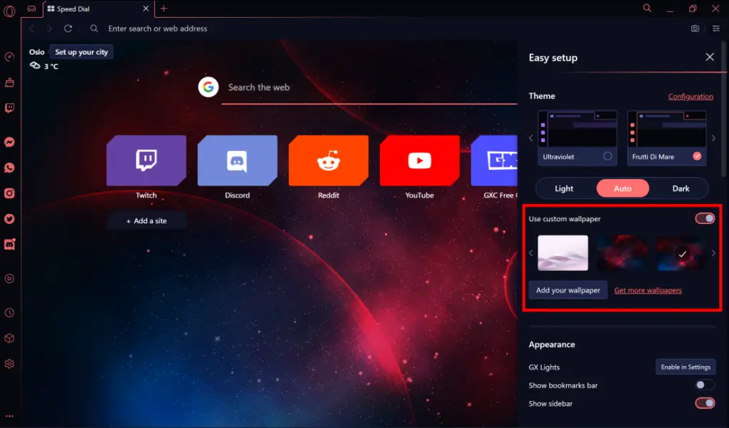Show next wallpapers with right arrow

point(713,253)
